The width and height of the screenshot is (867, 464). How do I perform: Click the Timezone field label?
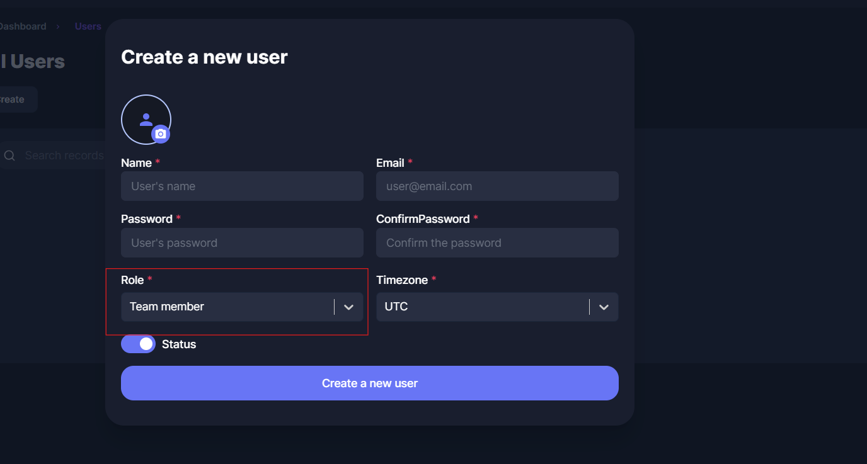[402, 280]
